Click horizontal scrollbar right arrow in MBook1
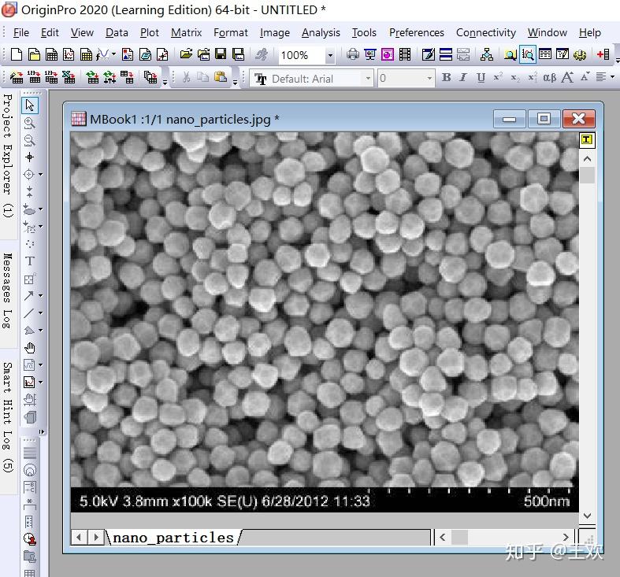The height and width of the screenshot is (577, 620). click(566, 538)
